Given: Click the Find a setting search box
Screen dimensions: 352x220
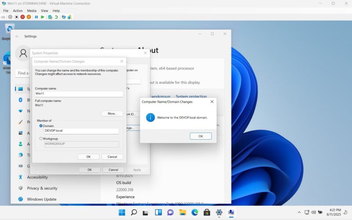Looking at the screenshot, I should [x=23, y=73].
